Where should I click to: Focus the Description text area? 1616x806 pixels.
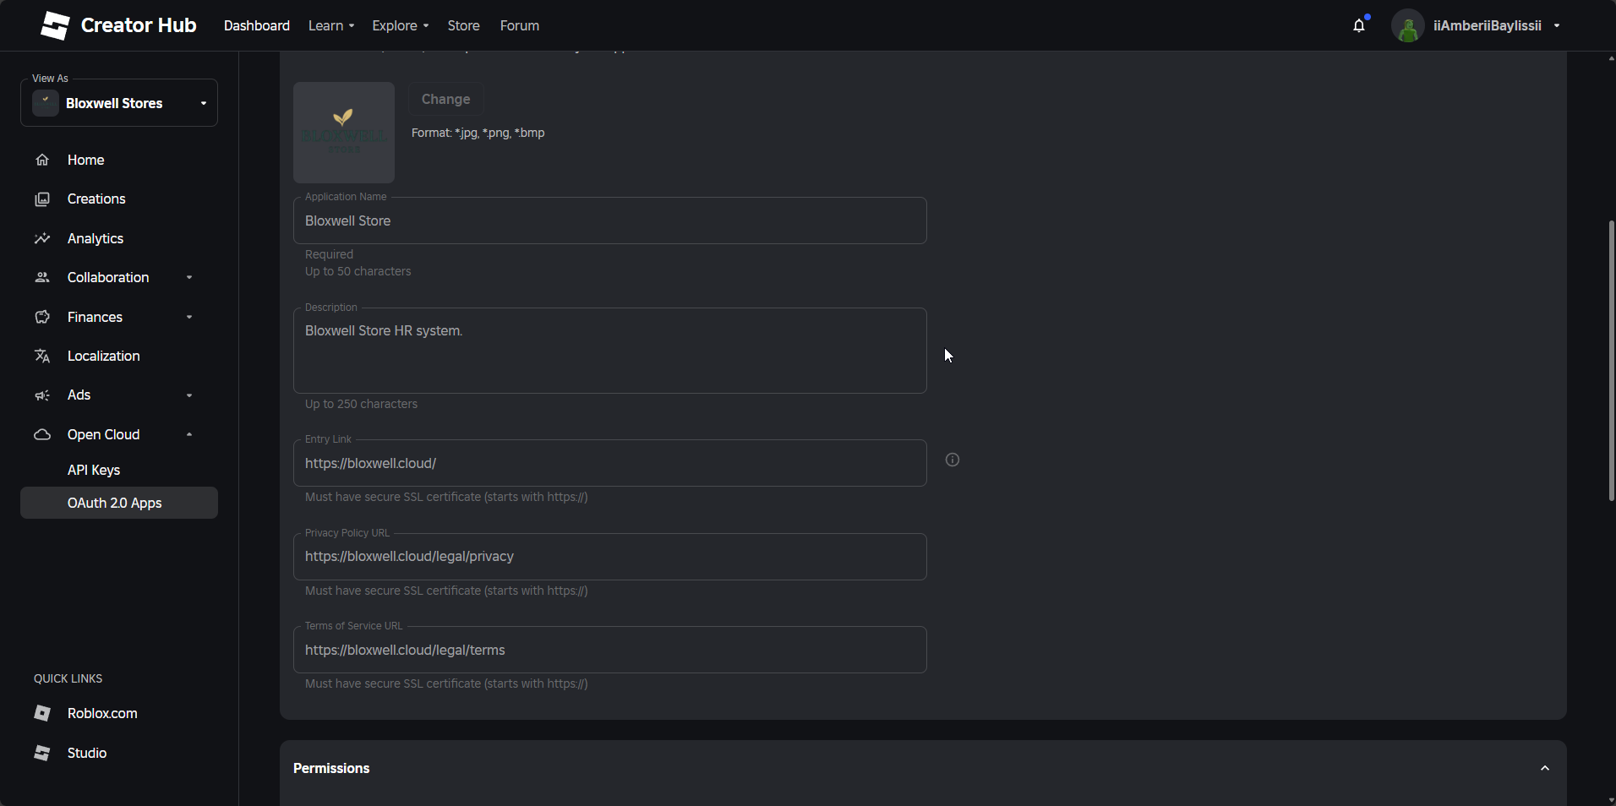pos(610,351)
